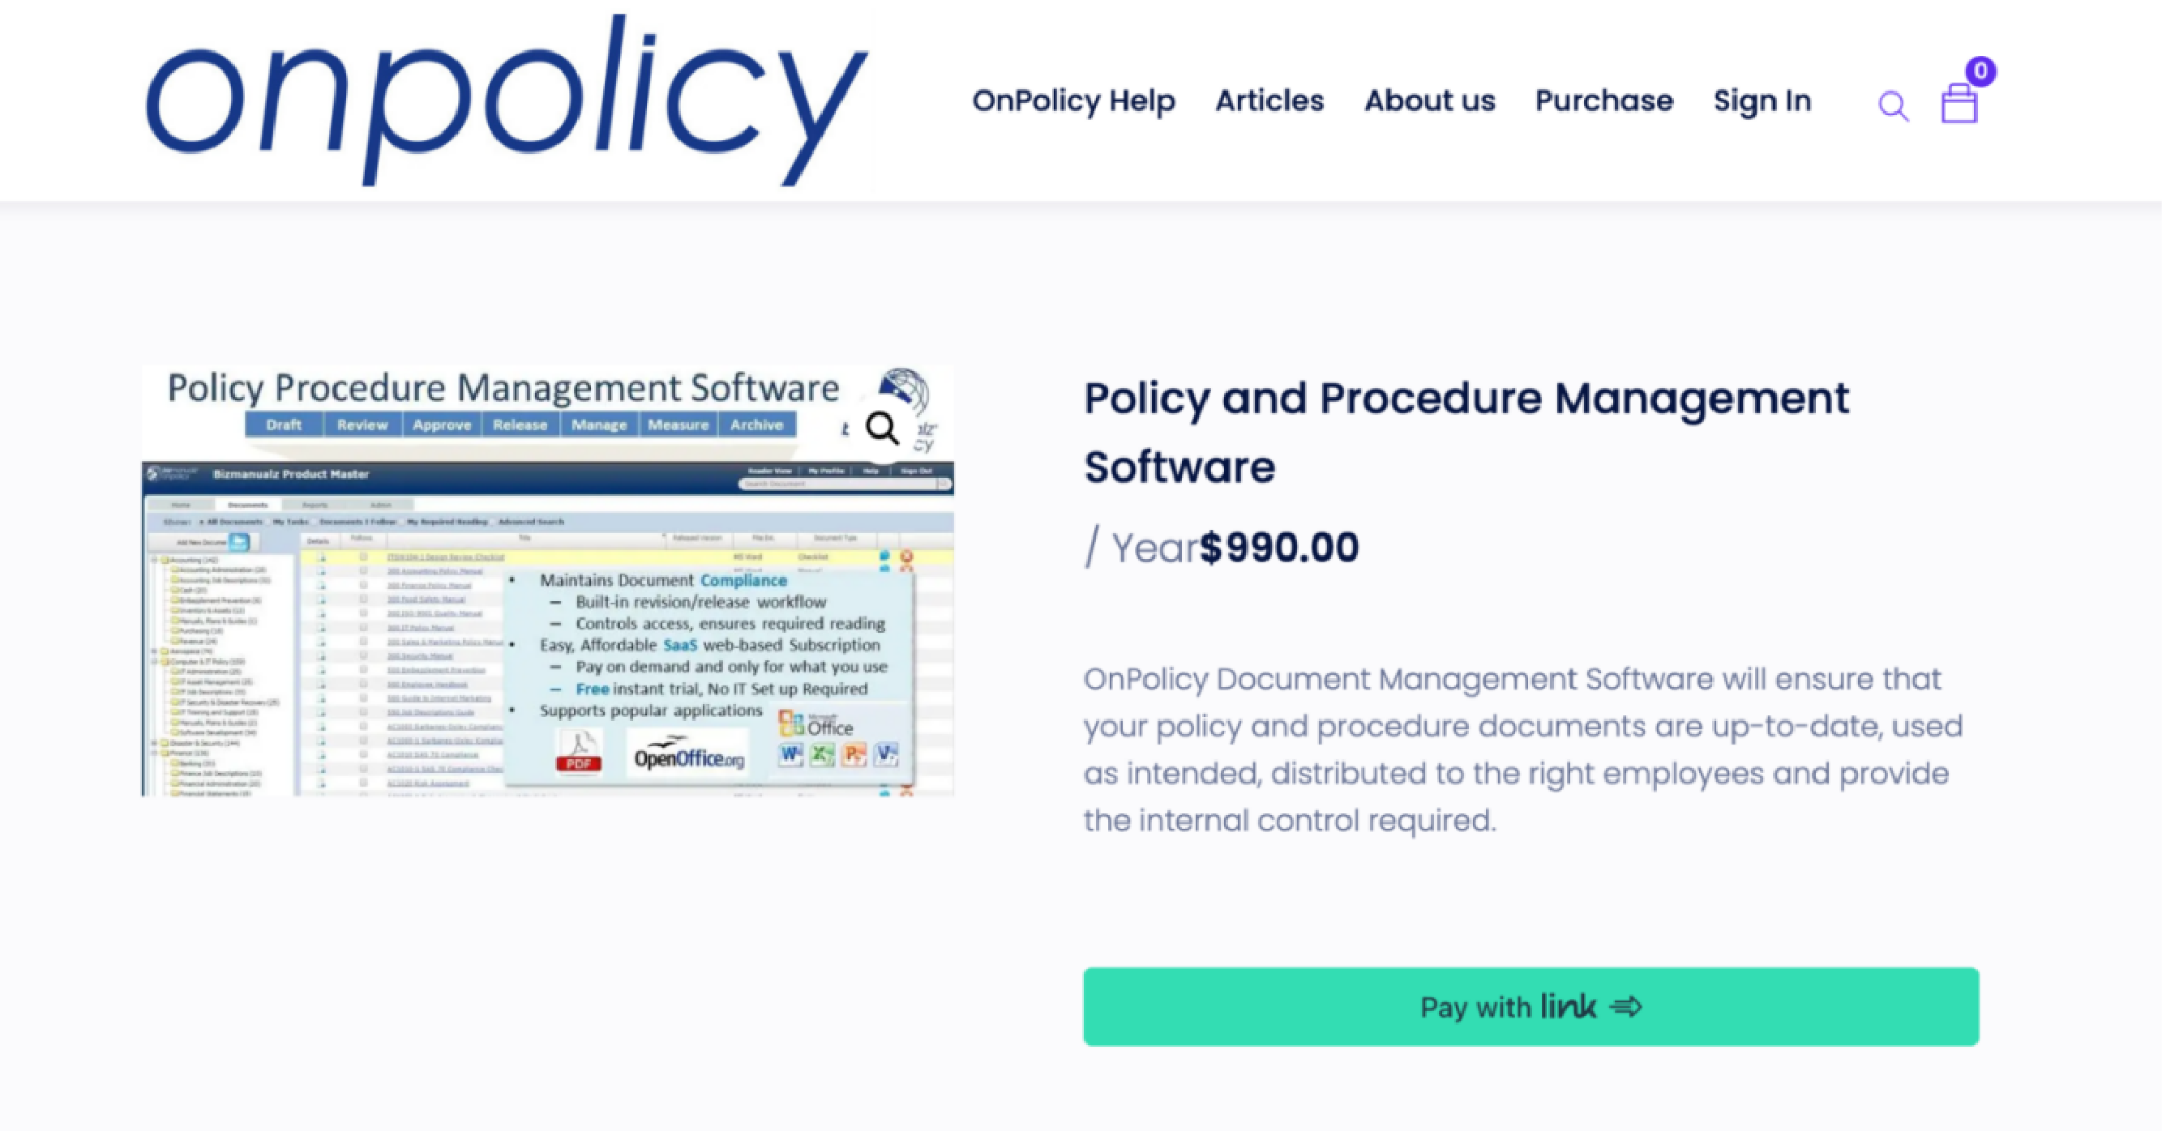Open the shopping cart icon

(1959, 104)
